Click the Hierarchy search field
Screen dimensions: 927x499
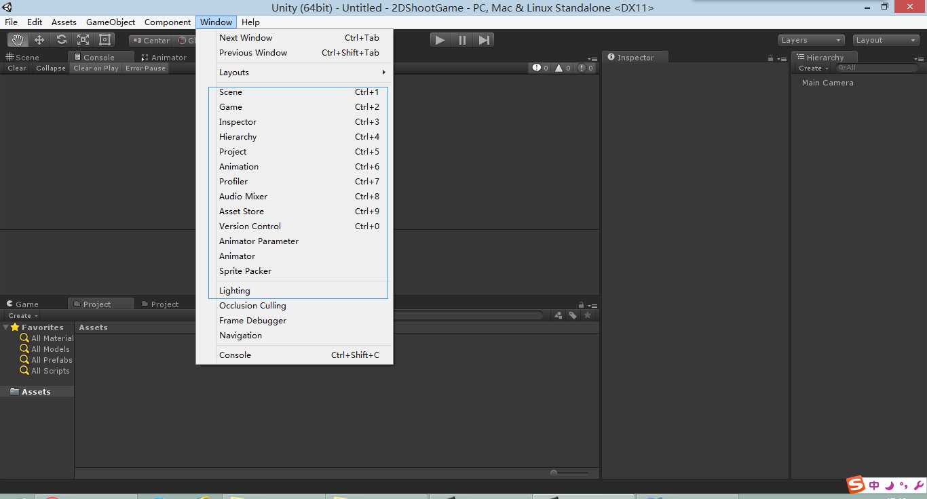(x=877, y=68)
